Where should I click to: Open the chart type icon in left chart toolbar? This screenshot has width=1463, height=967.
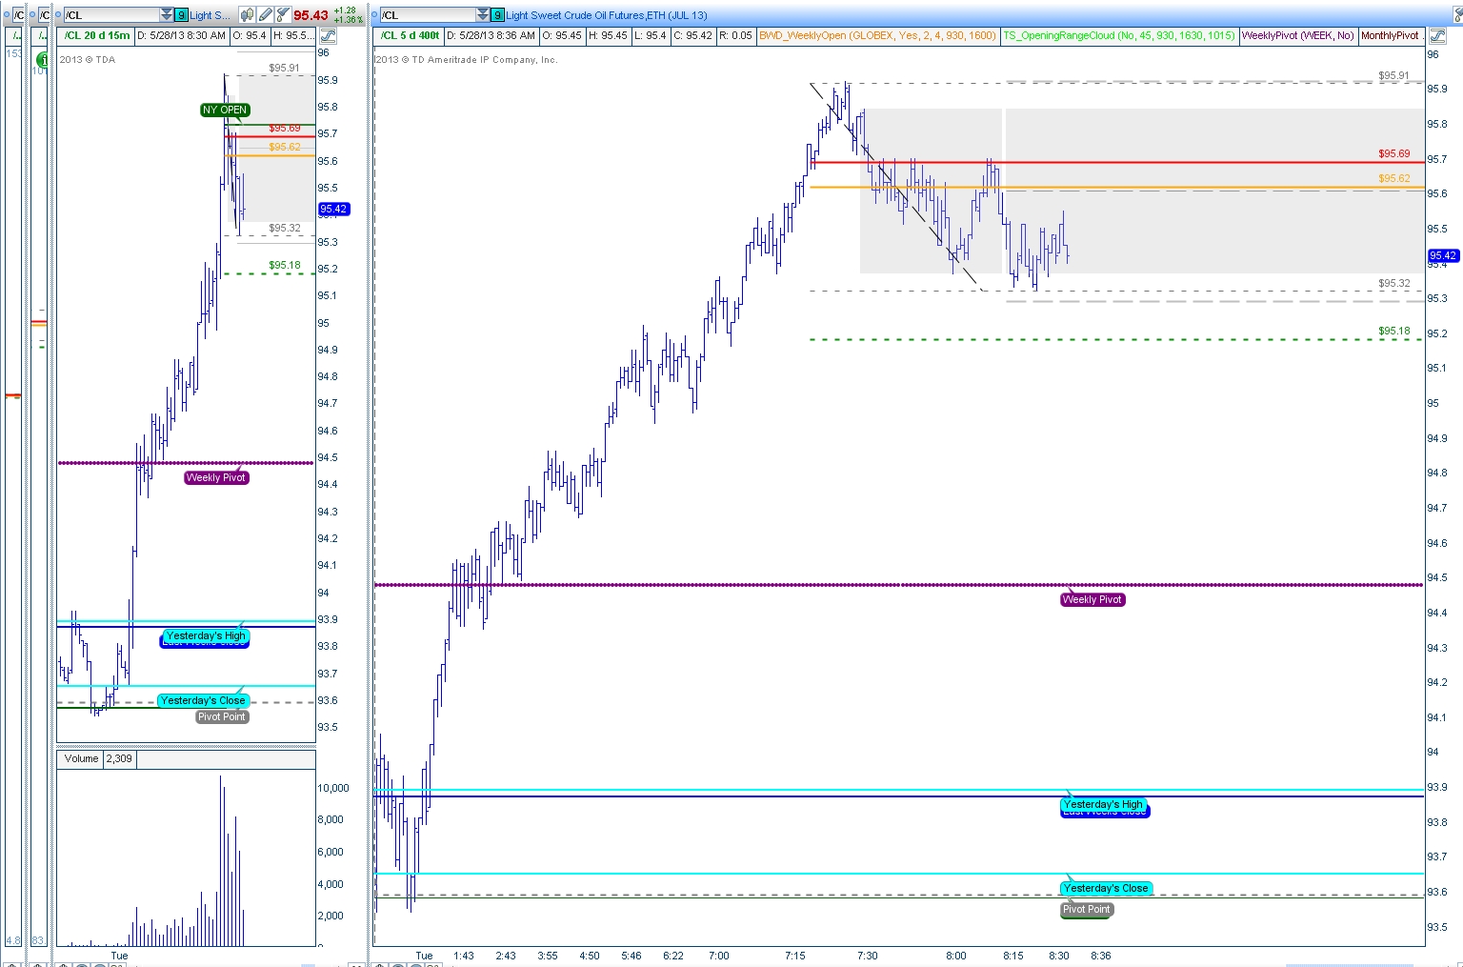pyautogui.click(x=248, y=15)
